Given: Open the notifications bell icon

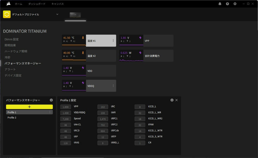Looking at the screenshot, I should 220,4.
